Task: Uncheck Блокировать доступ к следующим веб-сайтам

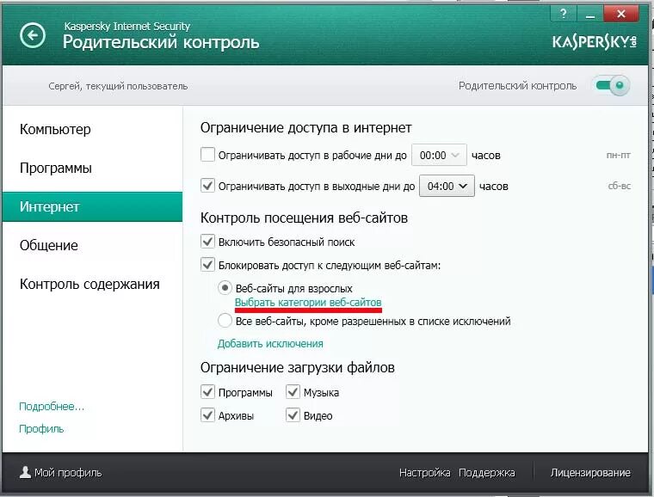Action: click(207, 265)
